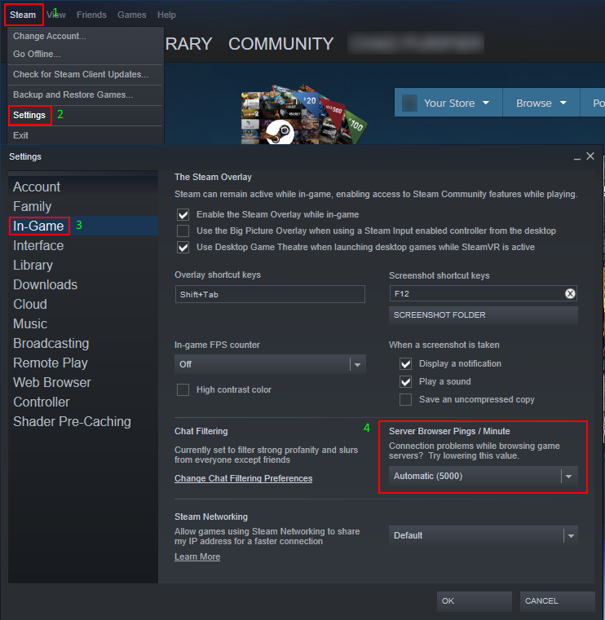Screen dimensions: 605x620
Task: Toggle Use Desktop Game Theatre checkbox
Action: tap(183, 248)
